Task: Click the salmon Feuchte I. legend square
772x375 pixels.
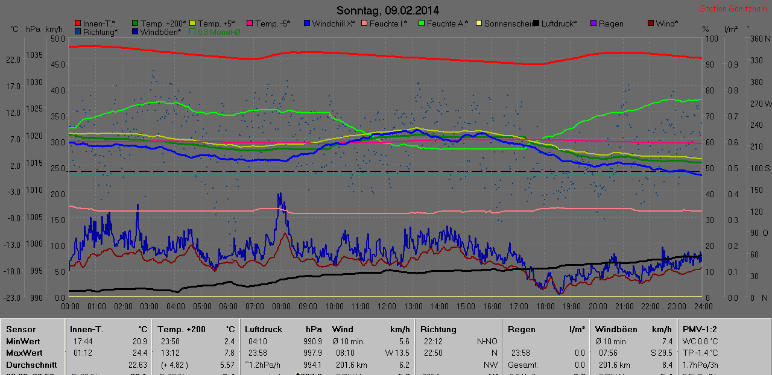Action: click(x=364, y=24)
